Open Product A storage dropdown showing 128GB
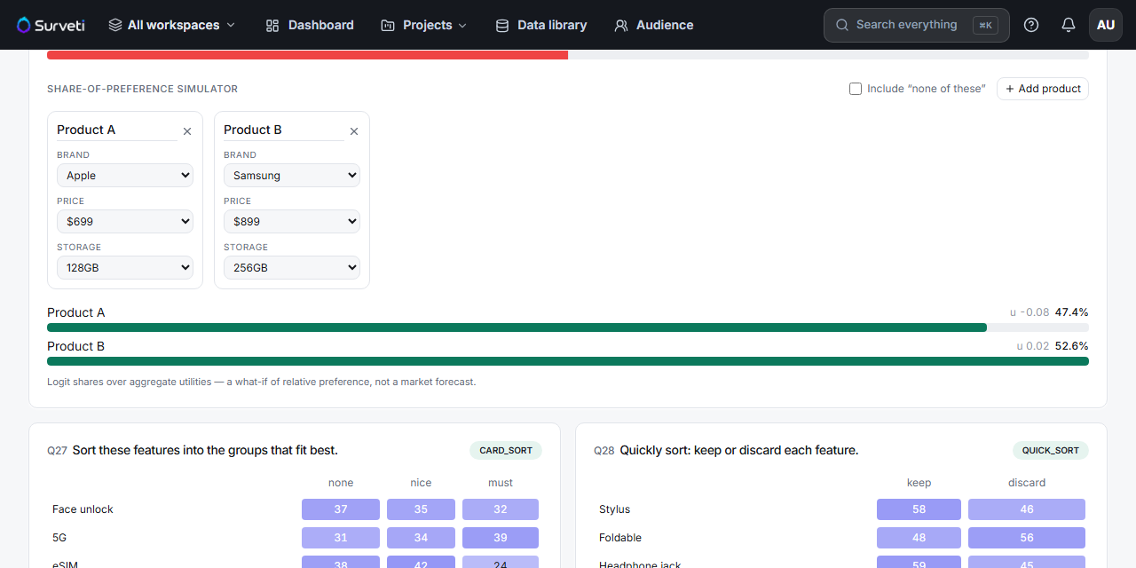Screen dimensions: 1136x568 125,268
